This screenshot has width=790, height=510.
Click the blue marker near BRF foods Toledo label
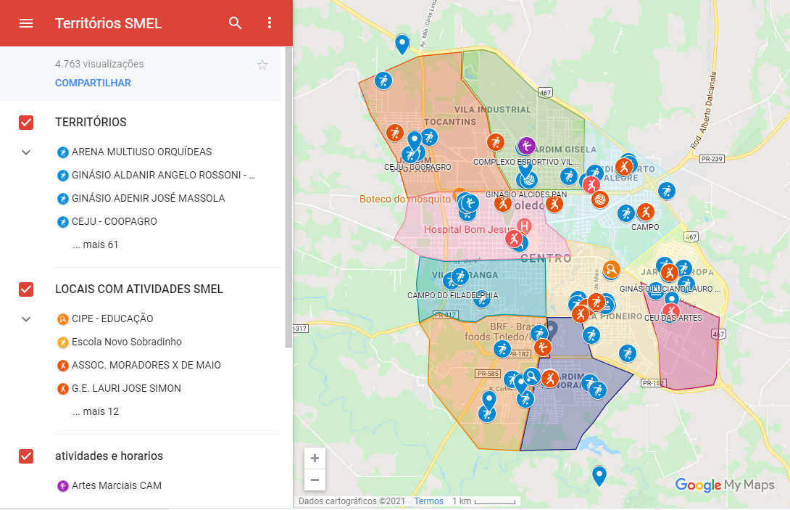(539, 334)
